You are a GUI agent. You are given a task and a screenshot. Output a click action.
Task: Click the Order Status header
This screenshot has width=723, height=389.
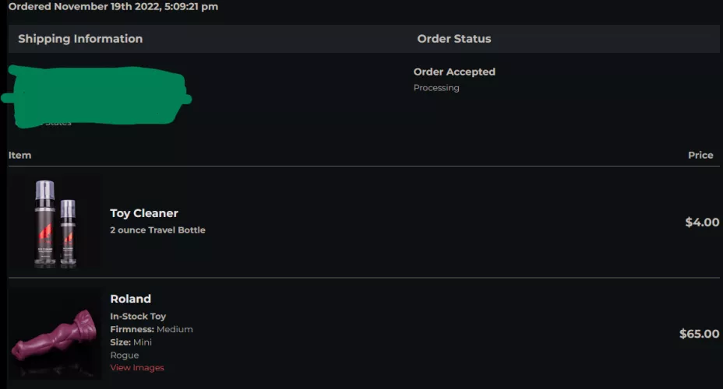click(x=454, y=39)
